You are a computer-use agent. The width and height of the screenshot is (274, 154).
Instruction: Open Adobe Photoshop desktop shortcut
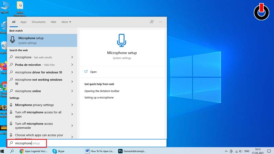[x=20, y=9]
